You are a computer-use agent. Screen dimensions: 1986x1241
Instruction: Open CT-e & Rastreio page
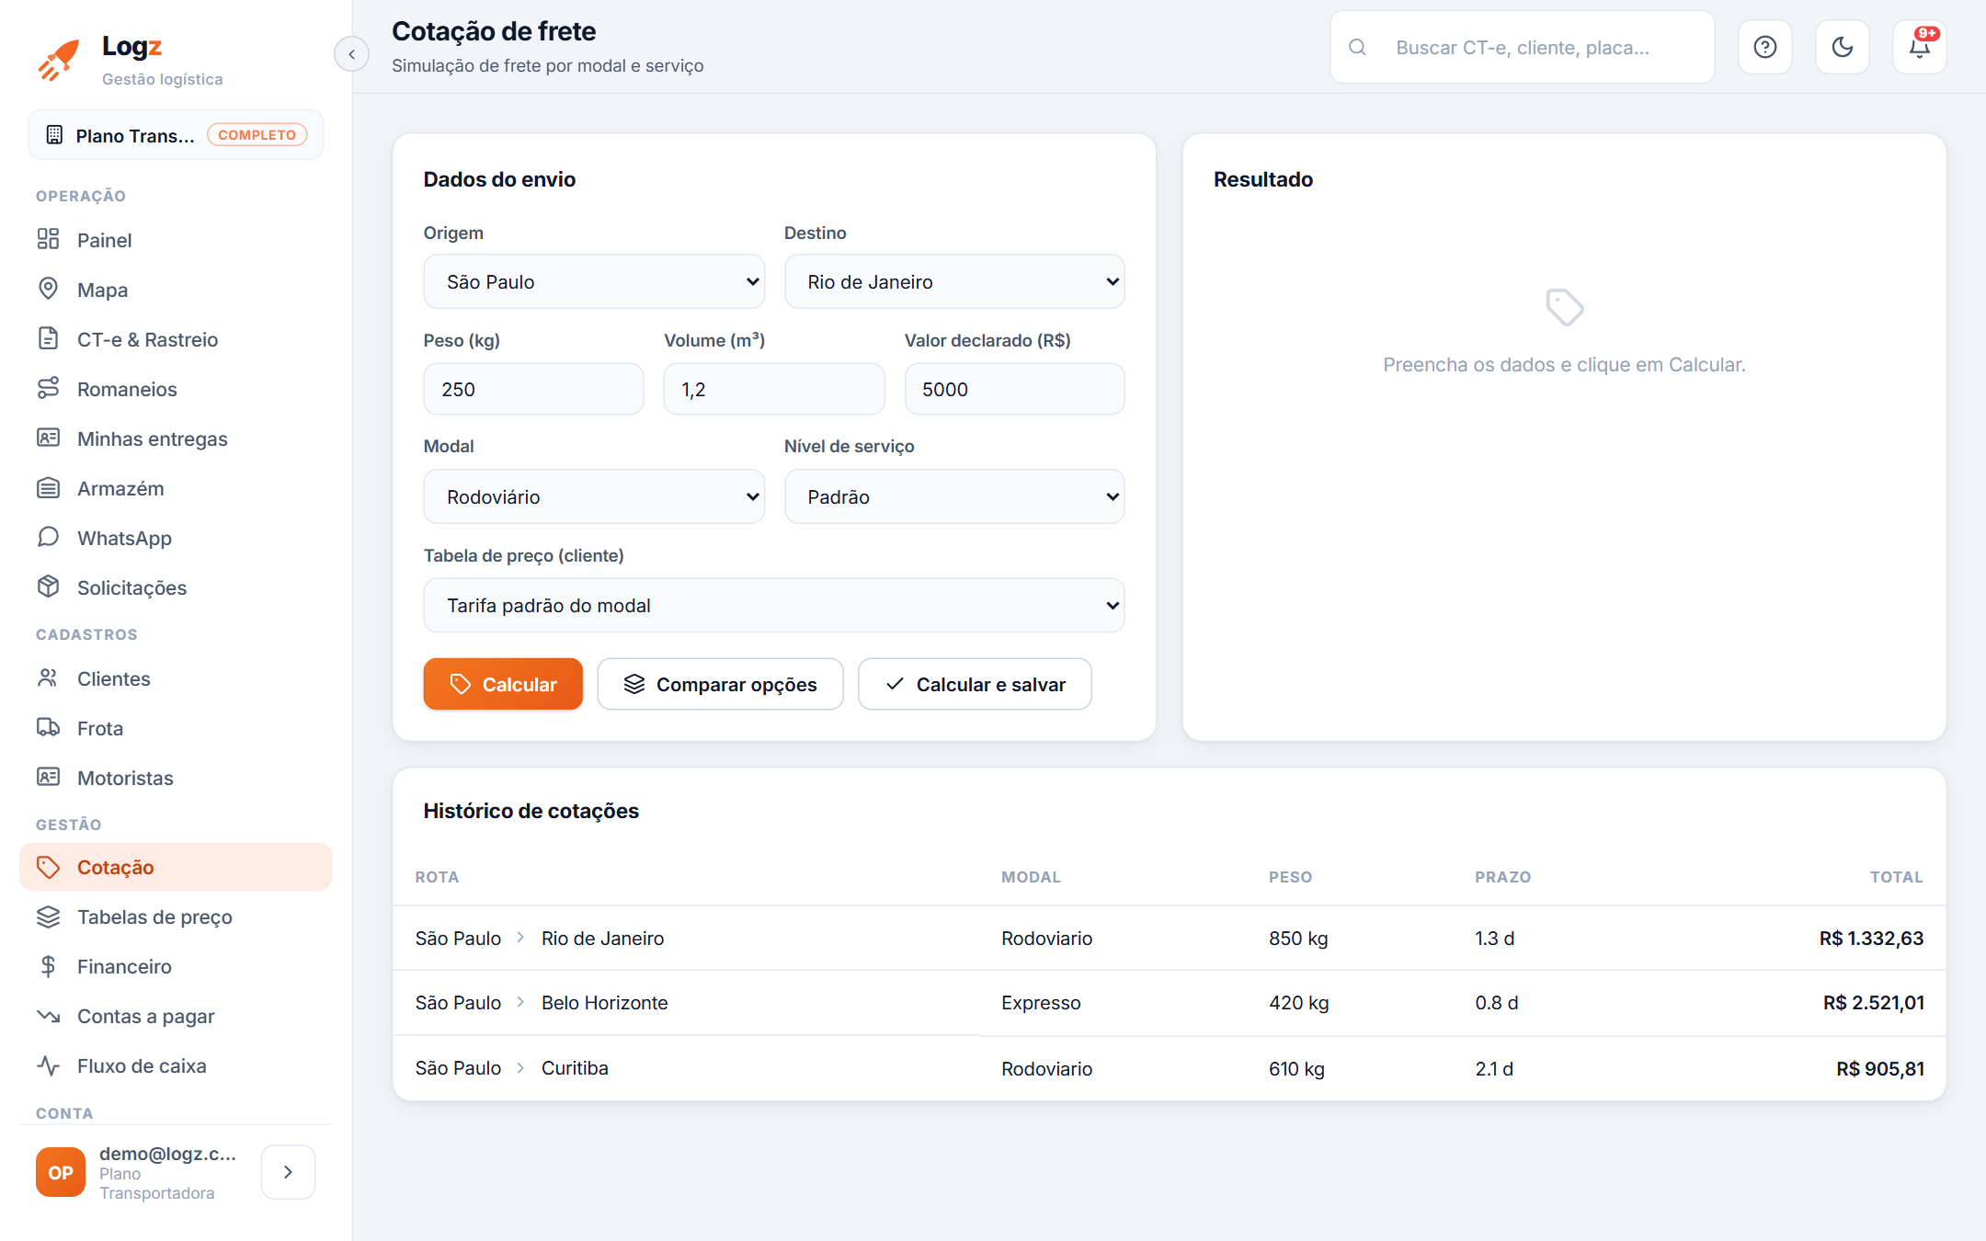[x=176, y=339]
